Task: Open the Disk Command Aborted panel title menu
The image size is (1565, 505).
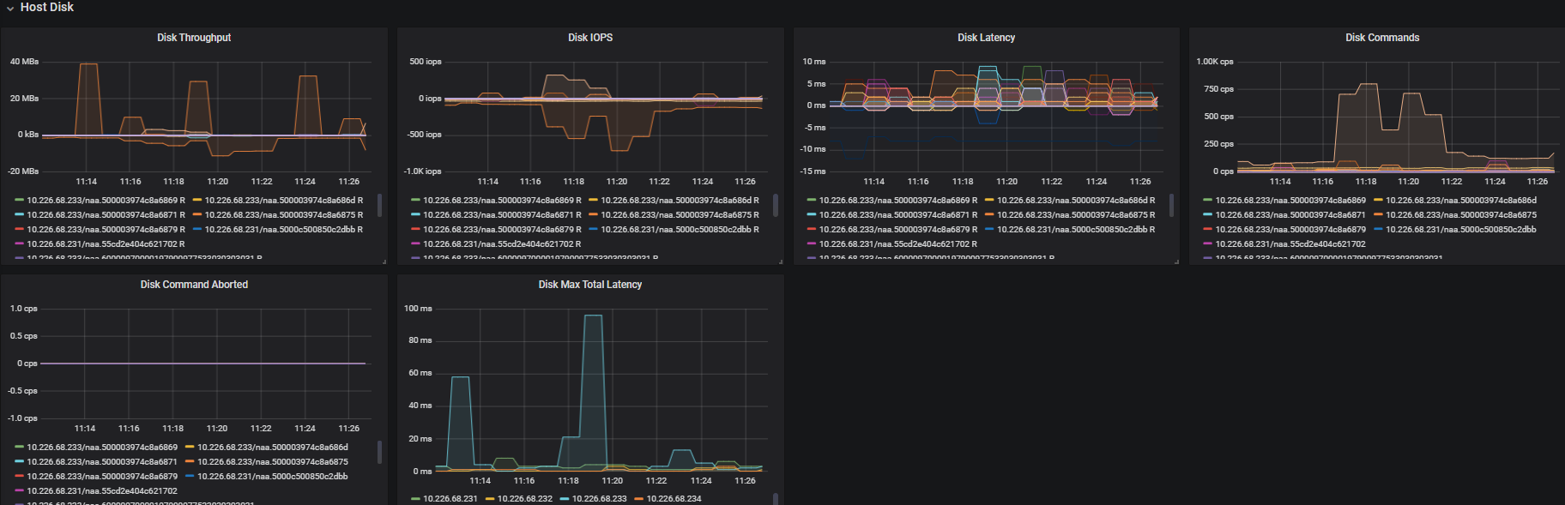Action: tap(194, 285)
